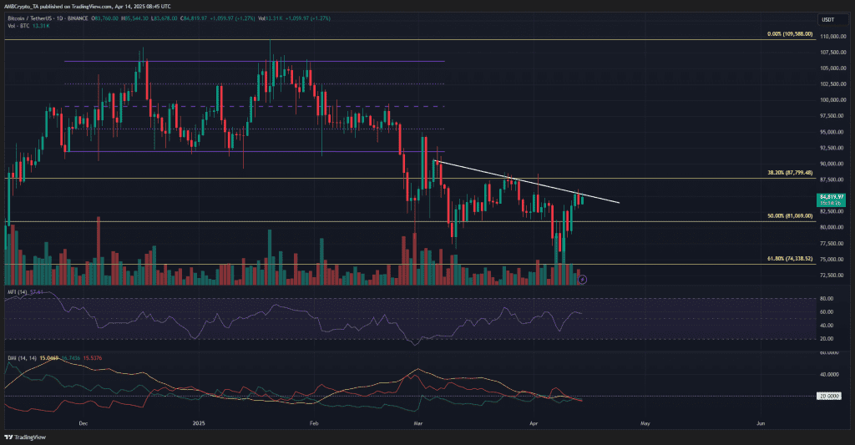Click the 'Apr' date on time axis
This screenshot has height=445, width=855.
tap(534, 423)
